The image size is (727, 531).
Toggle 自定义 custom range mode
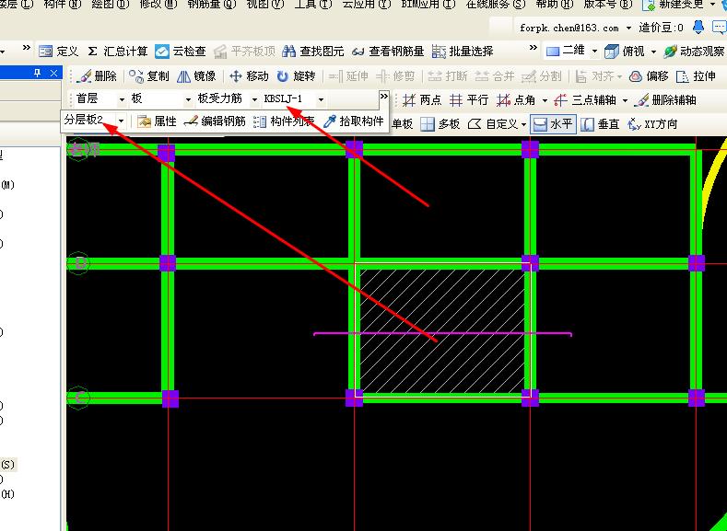pos(493,124)
